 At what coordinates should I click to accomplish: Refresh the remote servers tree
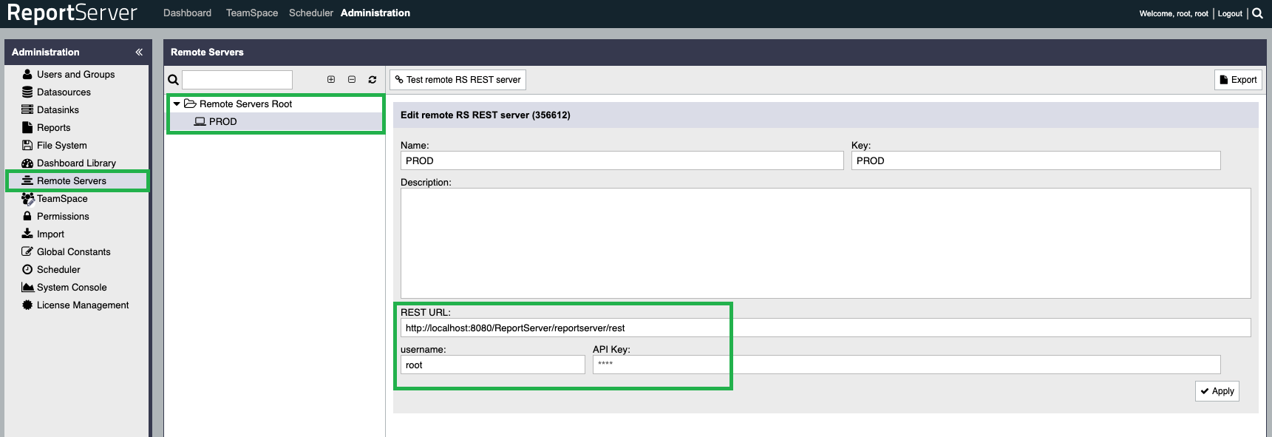pyautogui.click(x=373, y=79)
